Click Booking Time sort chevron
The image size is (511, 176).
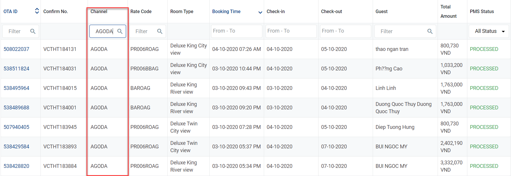click(260, 12)
